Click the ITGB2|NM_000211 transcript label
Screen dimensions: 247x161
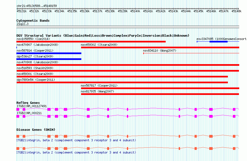(29, 113)
